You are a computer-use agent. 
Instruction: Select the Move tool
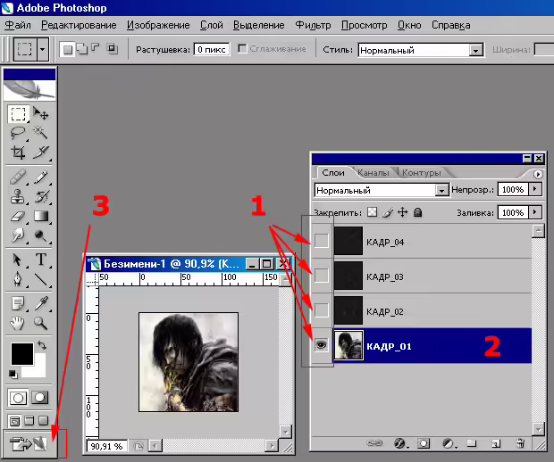(40, 114)
